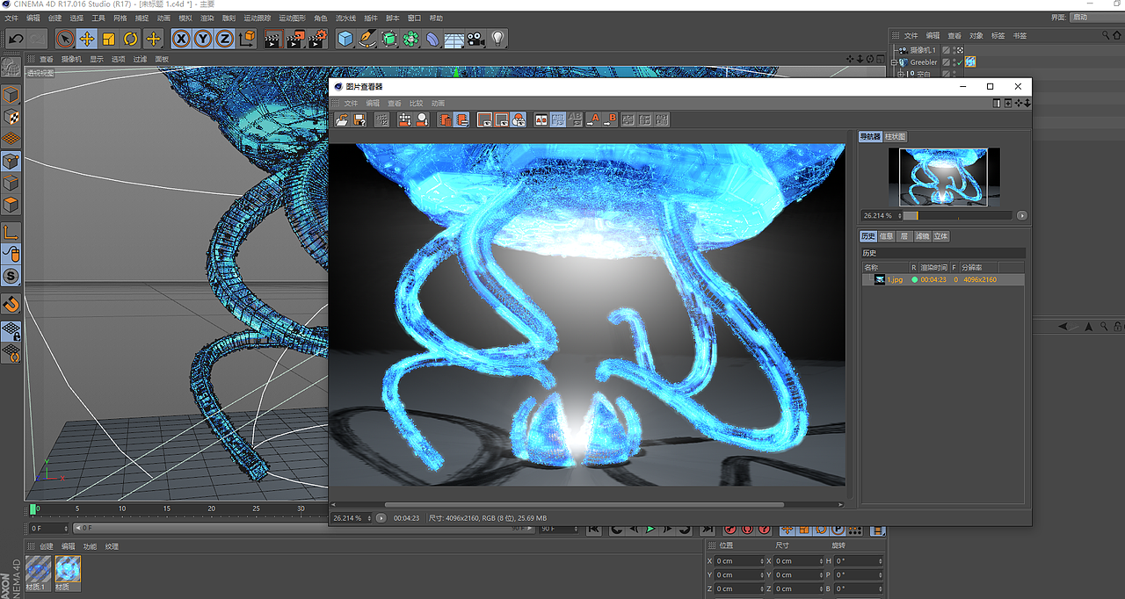
Task: Activate the Move tool
Action: [87, 39]
